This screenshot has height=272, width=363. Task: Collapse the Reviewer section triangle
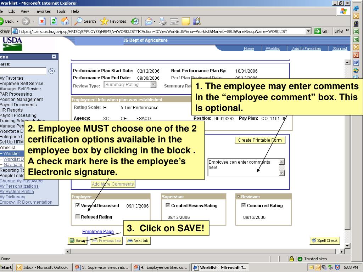pyautogui.click(x=238, y=197)
